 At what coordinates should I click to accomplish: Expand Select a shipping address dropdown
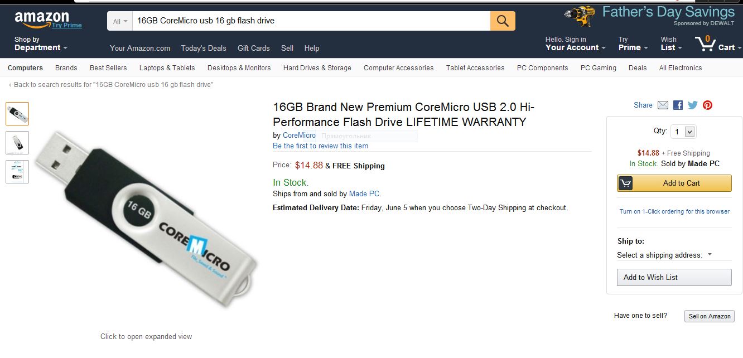(664, 255)
